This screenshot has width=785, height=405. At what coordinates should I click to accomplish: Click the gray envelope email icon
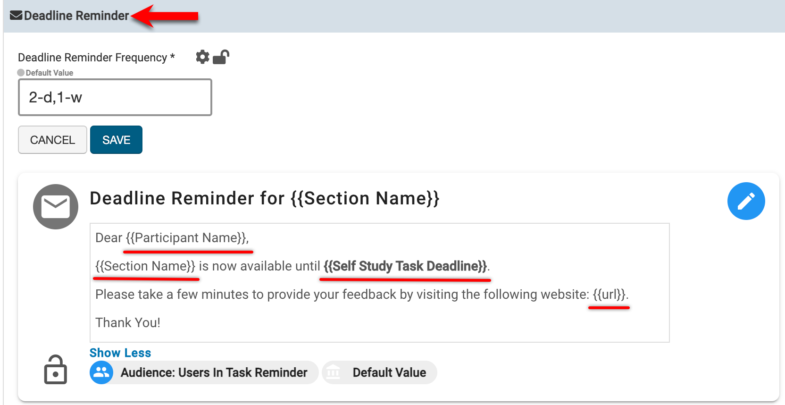[56, 207]
